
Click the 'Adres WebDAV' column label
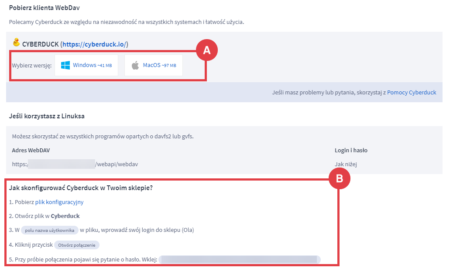(29, 150)
